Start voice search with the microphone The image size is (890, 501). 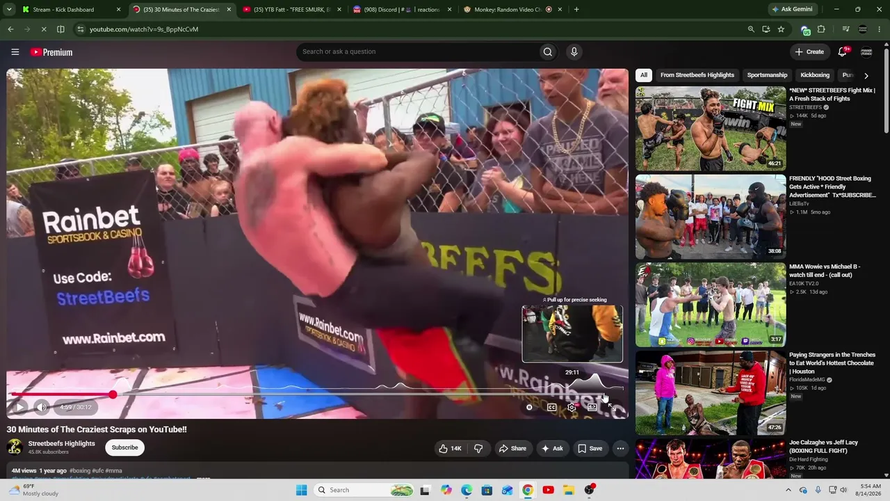574,51
